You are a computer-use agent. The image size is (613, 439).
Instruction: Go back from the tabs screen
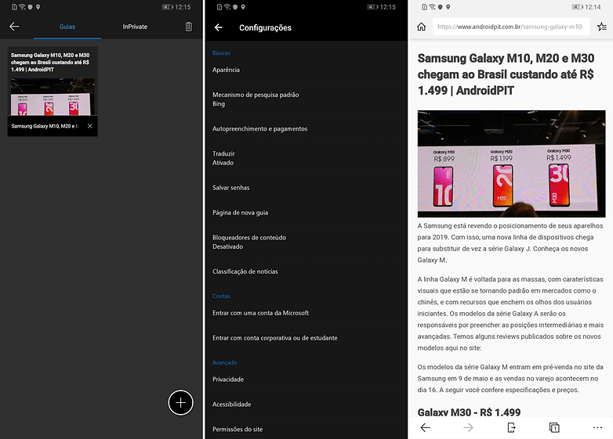pos(14,27)
